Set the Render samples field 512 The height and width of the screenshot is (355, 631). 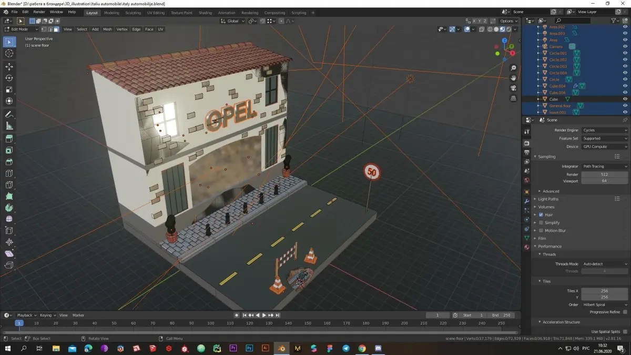point(604,175)
